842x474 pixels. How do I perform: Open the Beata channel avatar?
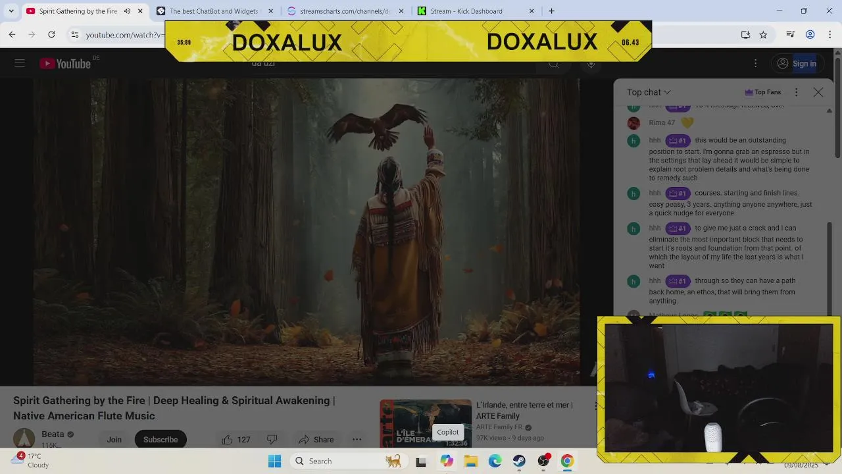point(24,438)
